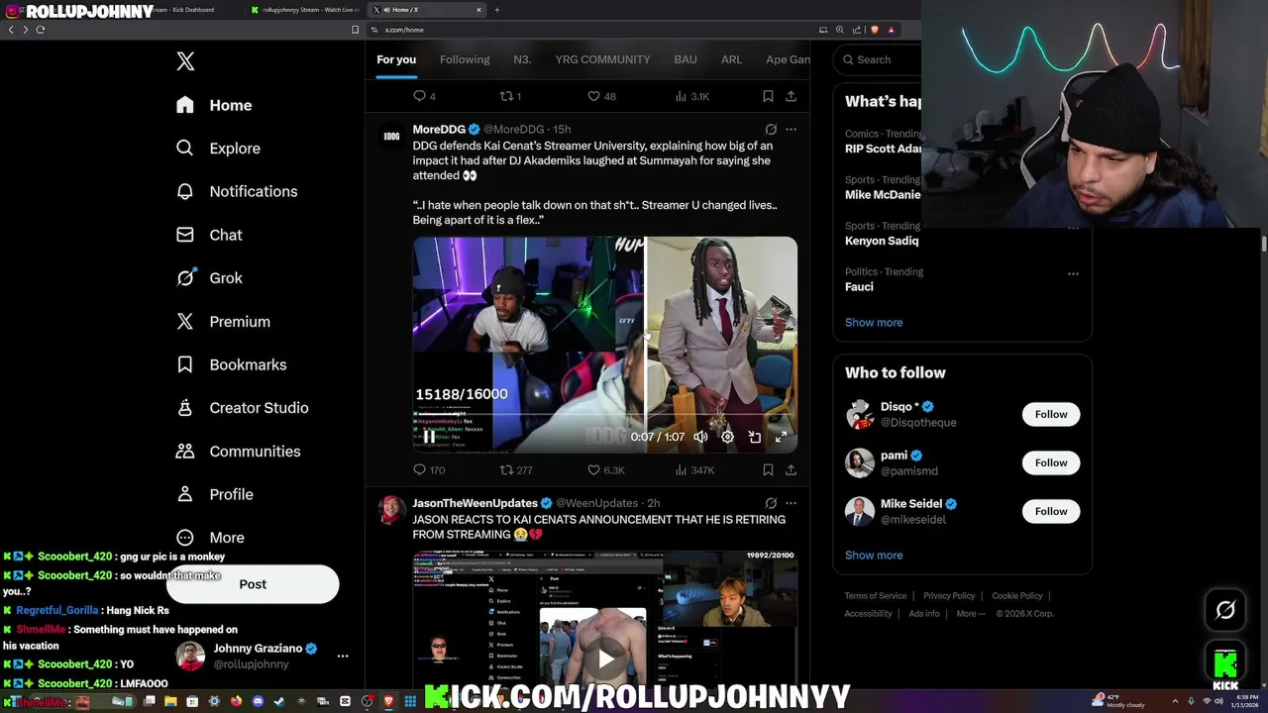The width and height of the screenshot is (1268, 713).
Task: Follow Disqo
Action: pos(1051,414)
